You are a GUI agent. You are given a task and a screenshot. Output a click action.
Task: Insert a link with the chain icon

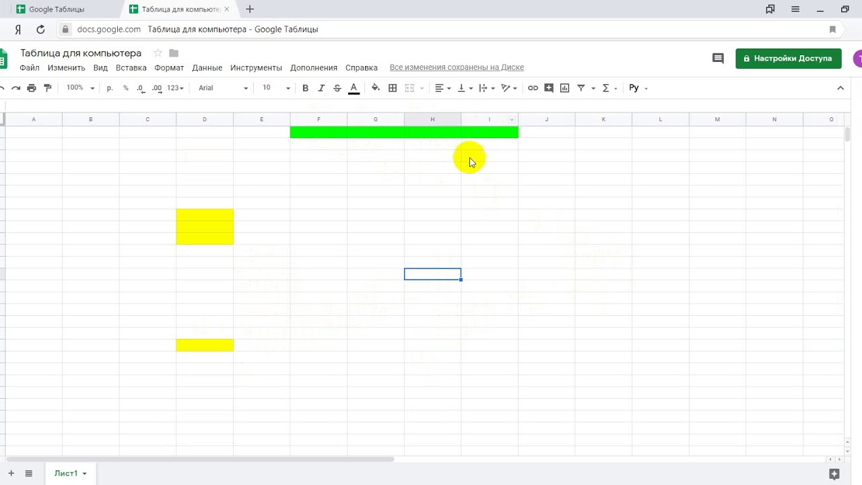click(x=533, y=88)
